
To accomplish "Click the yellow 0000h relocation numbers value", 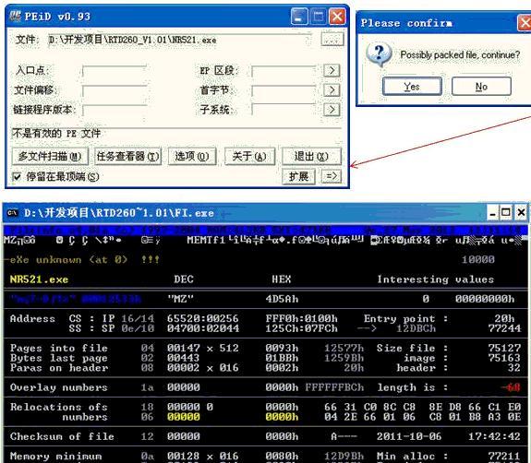I will coord(282,417).
